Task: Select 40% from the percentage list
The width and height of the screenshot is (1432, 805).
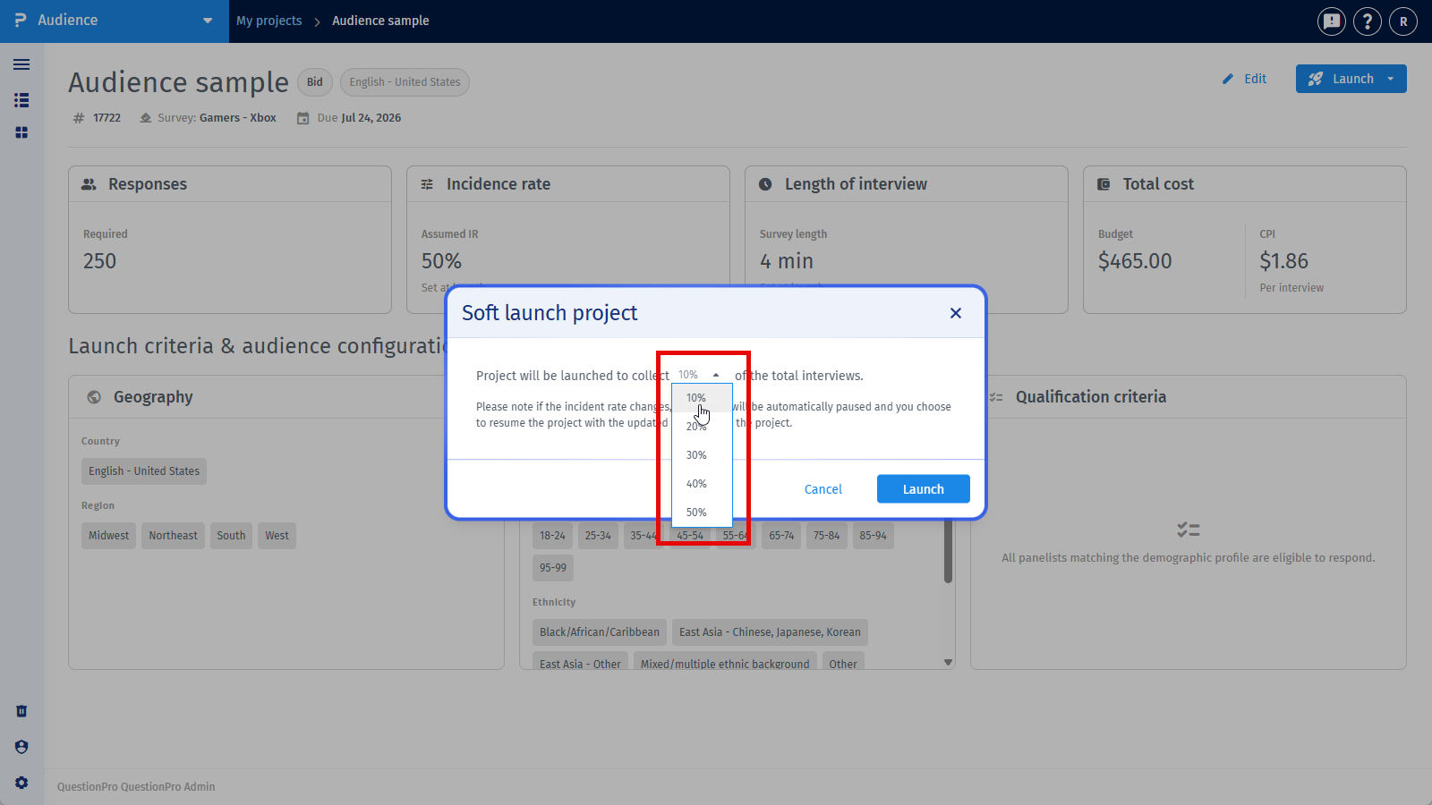Action: [x=702, y=484]
